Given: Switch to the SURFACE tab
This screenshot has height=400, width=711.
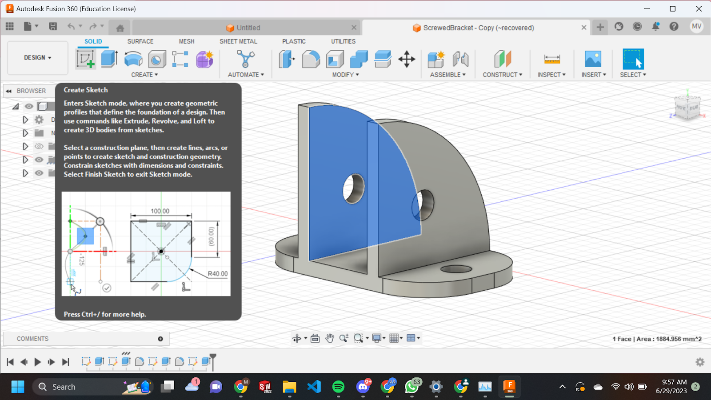Looking at the screenshot, I should [140, 41].
